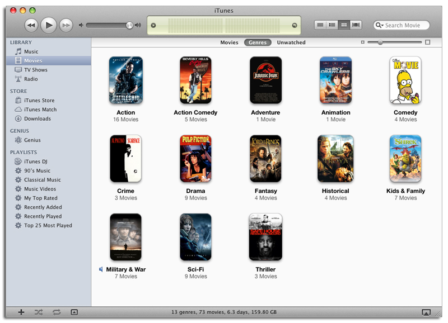Open the Kids & Family Shrek cover
Image resolution: width=448 pixels, height=323 pixels.
tap(405, 159)
